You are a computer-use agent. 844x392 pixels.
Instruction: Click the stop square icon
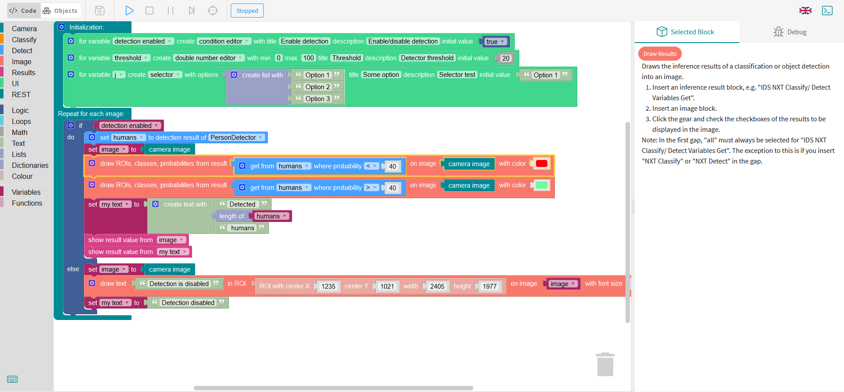pos(149,11)
